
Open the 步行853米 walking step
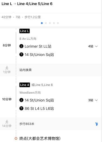[51, 124]
